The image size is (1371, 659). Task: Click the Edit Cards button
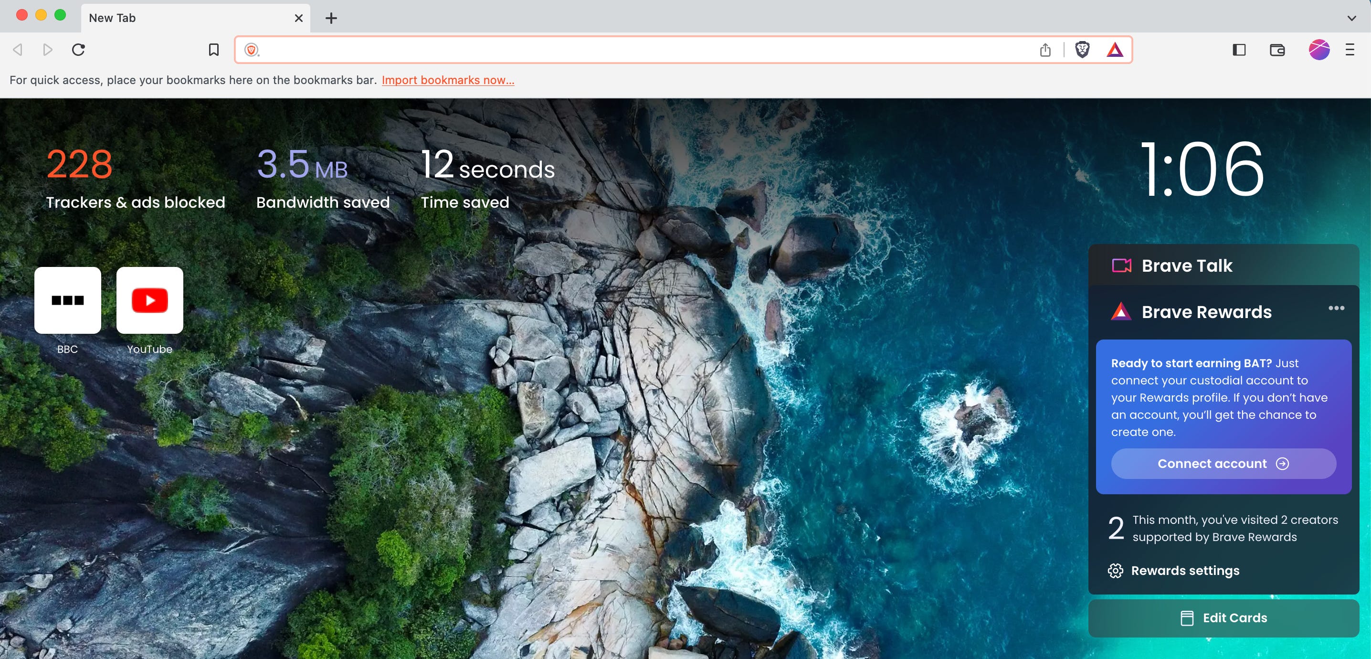pyautogui.click(x=1223, y=618)
